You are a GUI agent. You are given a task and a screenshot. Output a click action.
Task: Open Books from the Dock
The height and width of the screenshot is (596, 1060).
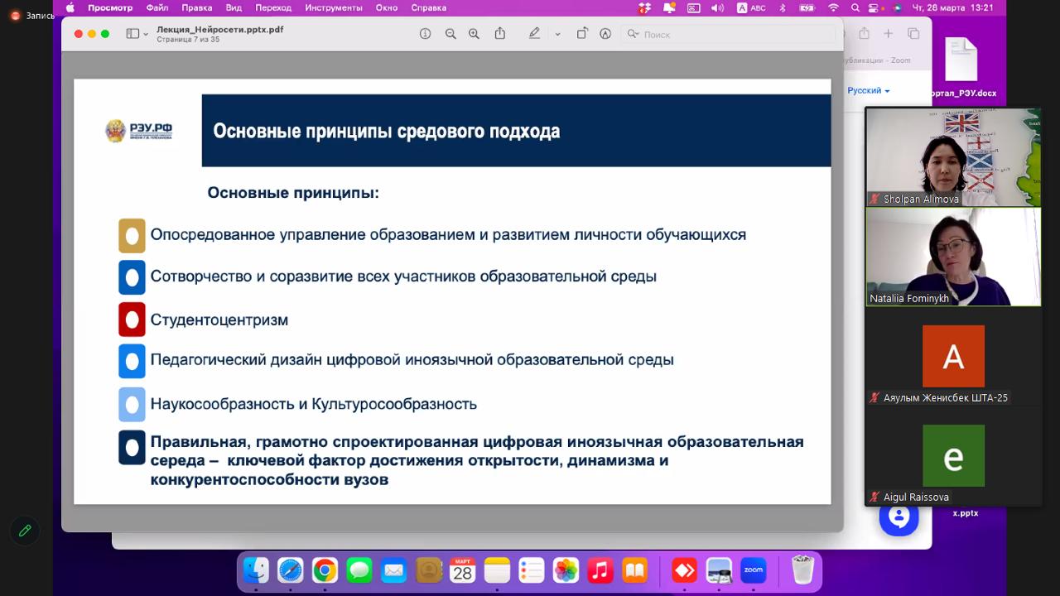(x=634, y=570)
